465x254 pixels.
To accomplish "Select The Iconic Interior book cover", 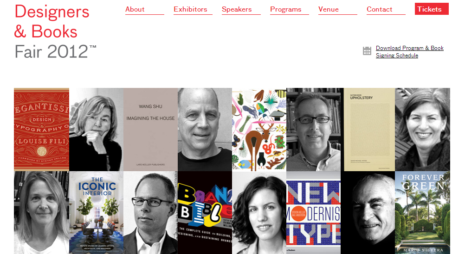I will pyautogui.click(x=97, y=213).
